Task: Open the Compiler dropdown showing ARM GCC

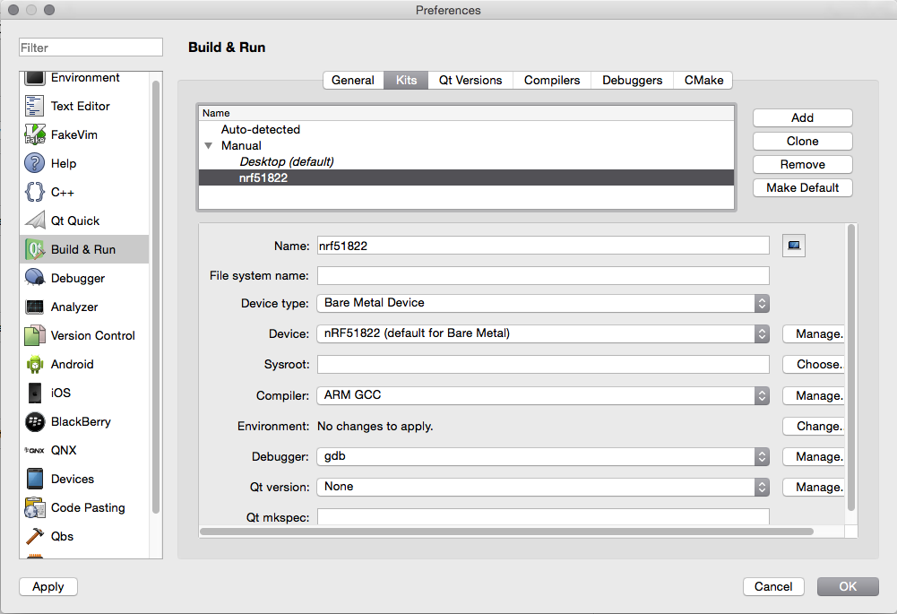Action: [543, 395]
